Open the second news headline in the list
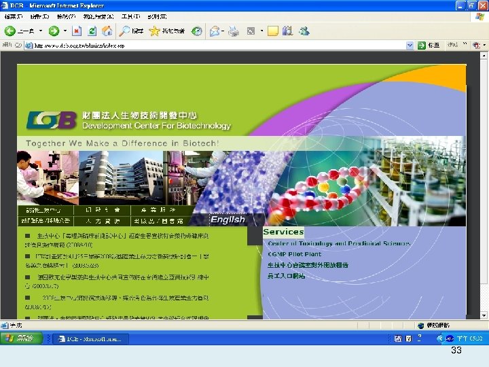 click(x=117, y=261)
